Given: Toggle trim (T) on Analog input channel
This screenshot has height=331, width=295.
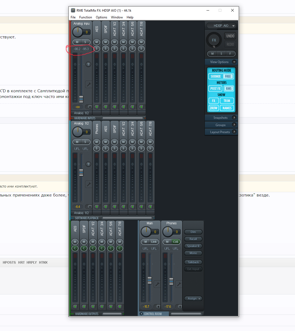Looking at the screenshot, I should pos(88,64).
